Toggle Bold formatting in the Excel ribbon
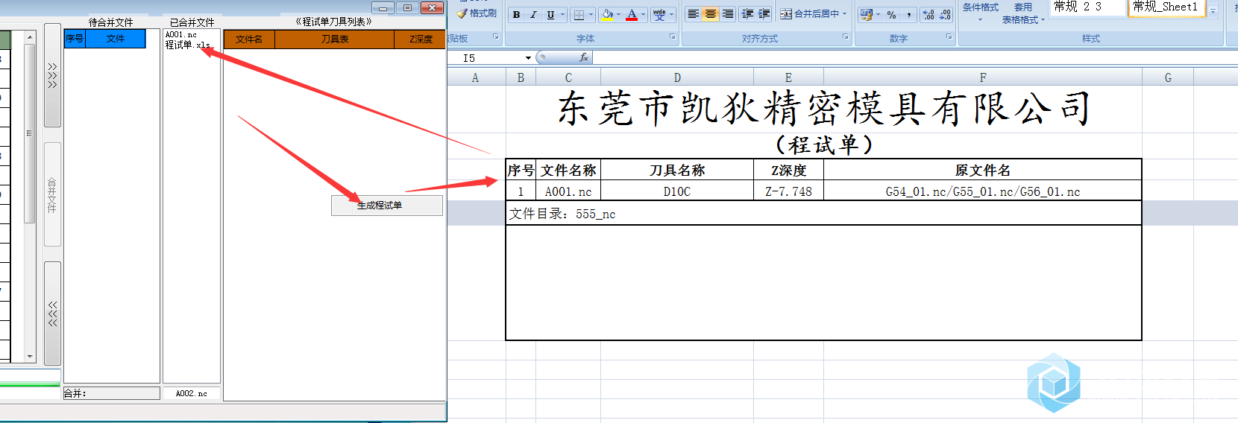 tap(516, 14)
